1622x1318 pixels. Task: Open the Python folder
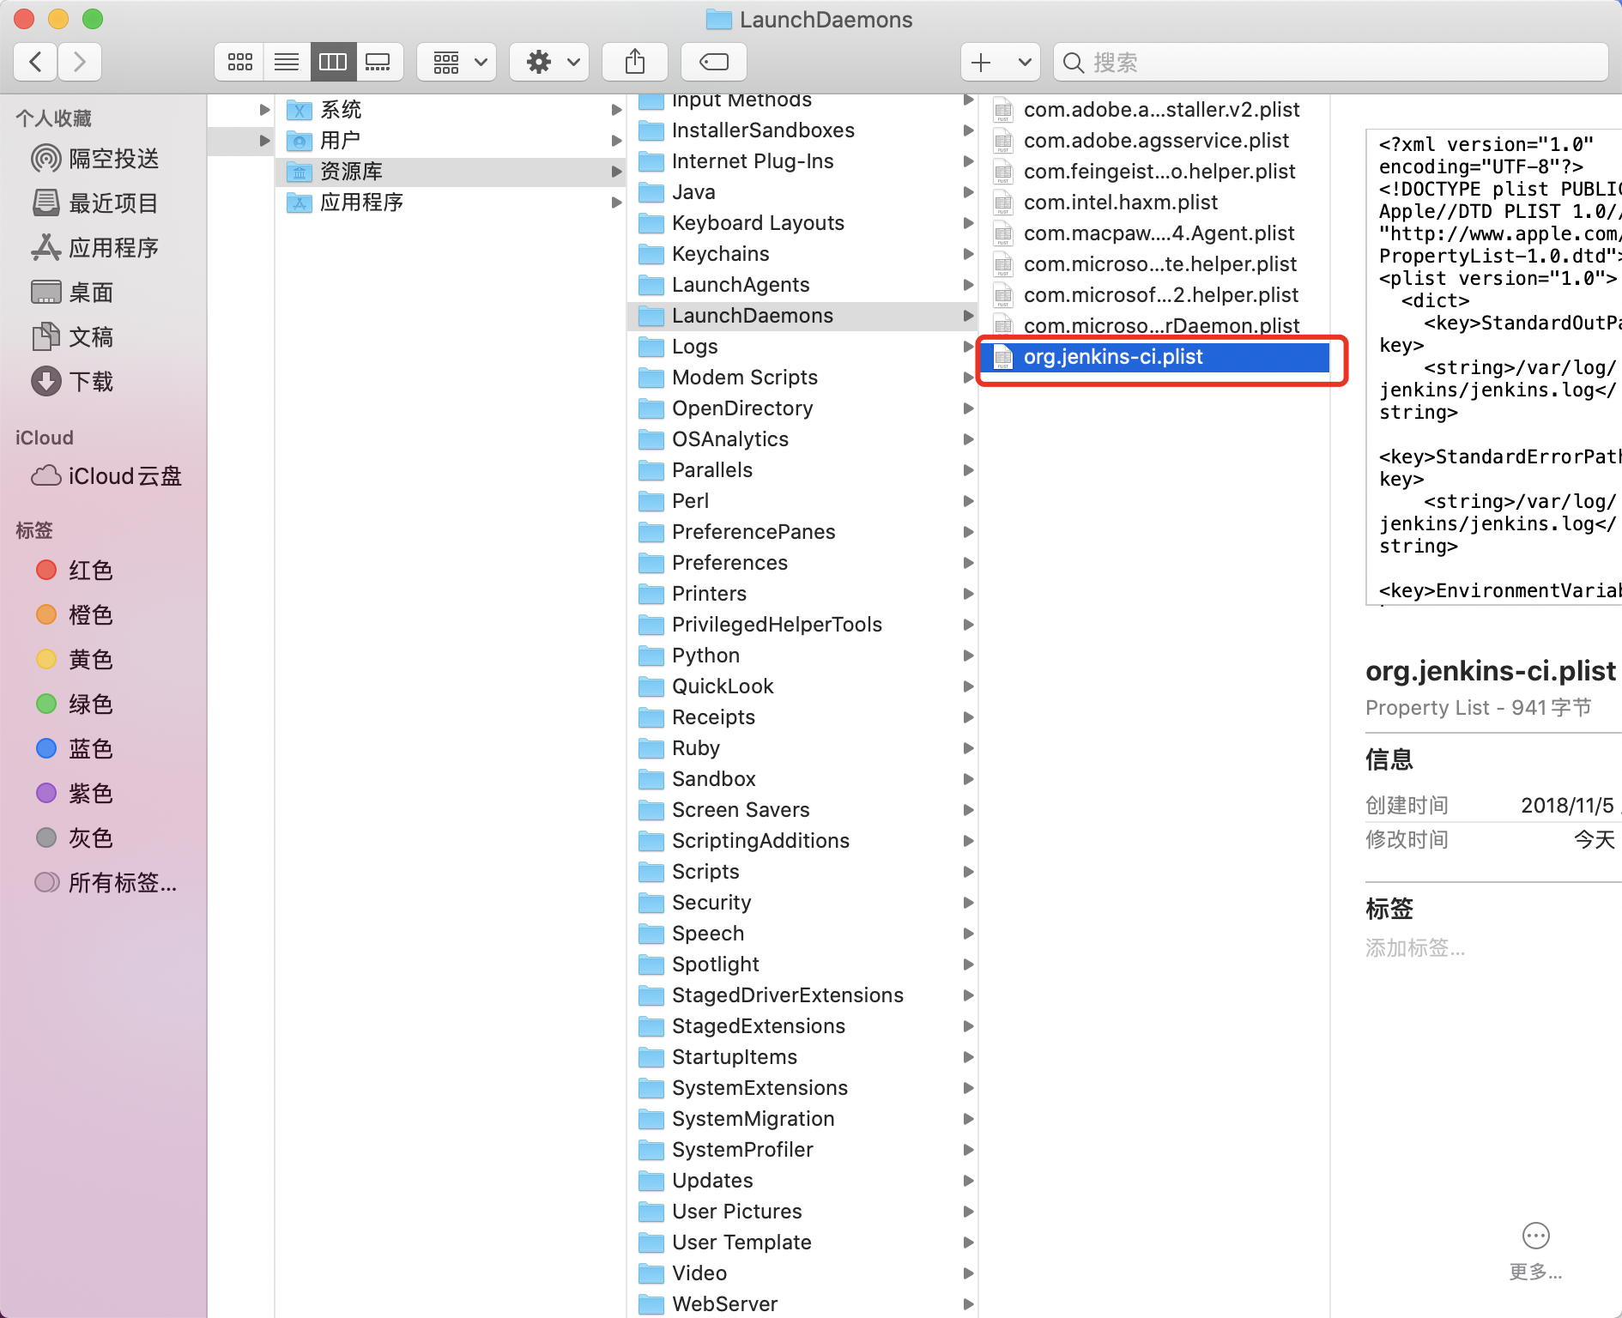(x=802, y=656)
